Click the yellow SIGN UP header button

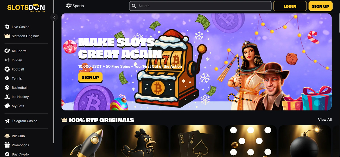click(x=320, y=6)
